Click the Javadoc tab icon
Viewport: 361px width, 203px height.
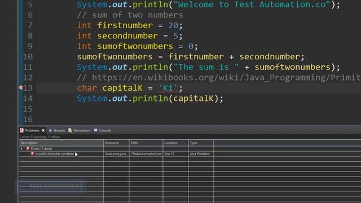tap(50, 130)
